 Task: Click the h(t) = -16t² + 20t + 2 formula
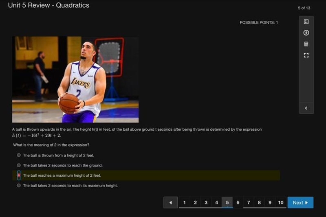click(36, 136)
